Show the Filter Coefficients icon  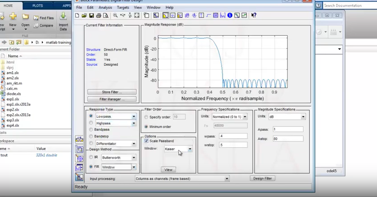pos(223,16)
